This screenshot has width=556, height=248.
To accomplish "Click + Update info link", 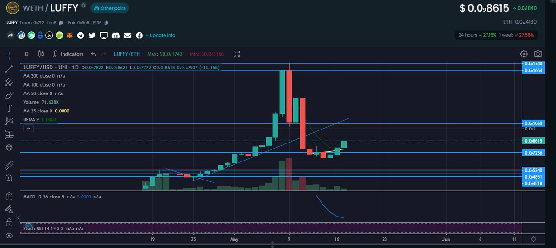I will 160,35.
